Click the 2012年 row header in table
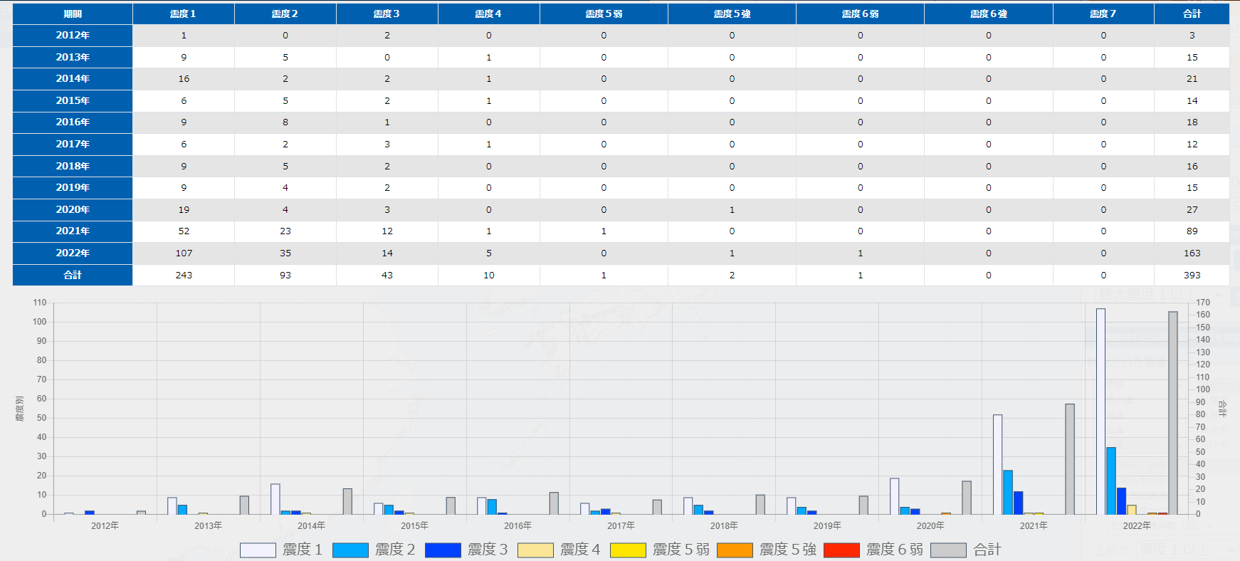1240x561 pixels. [x=73, y=36]
